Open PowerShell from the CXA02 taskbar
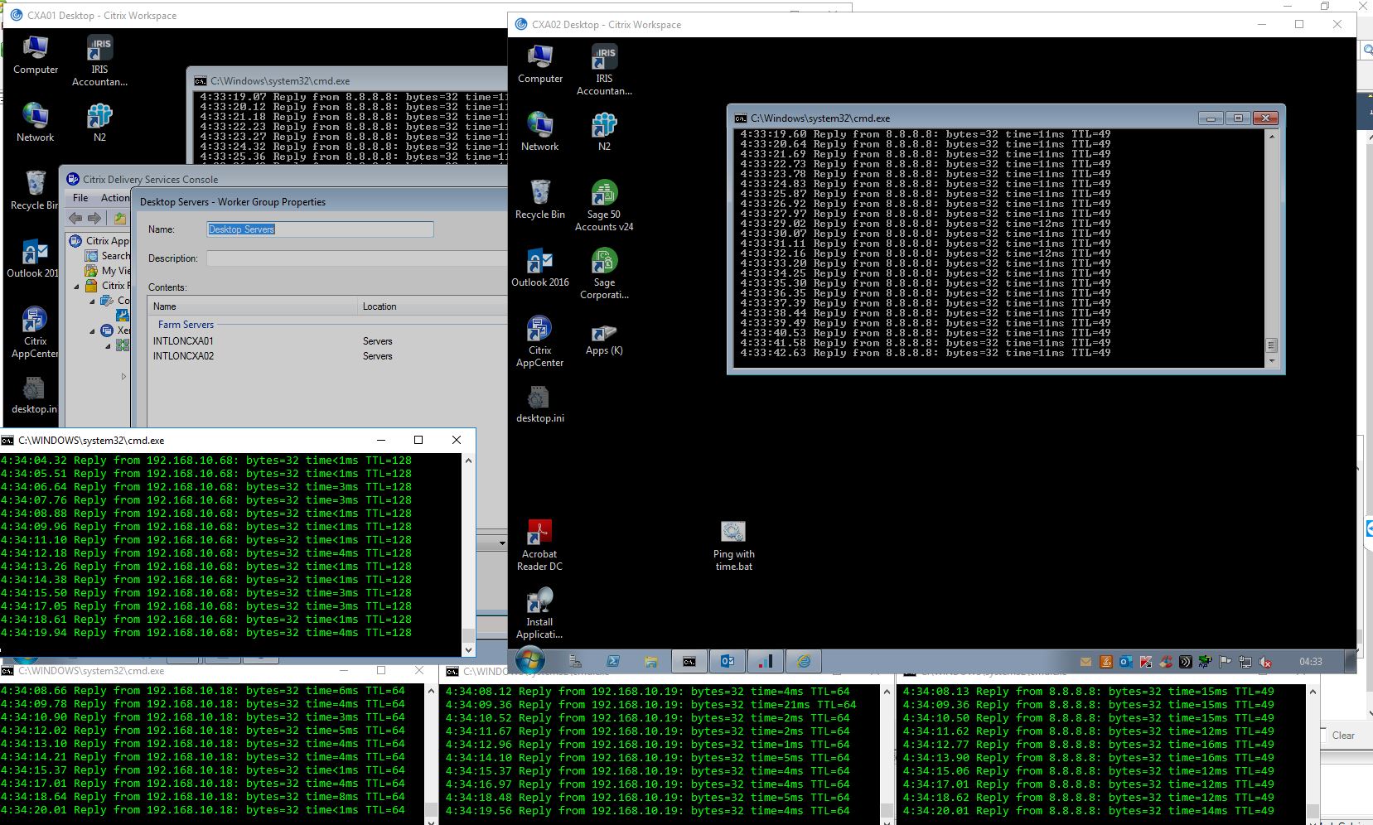 (613, 661)
